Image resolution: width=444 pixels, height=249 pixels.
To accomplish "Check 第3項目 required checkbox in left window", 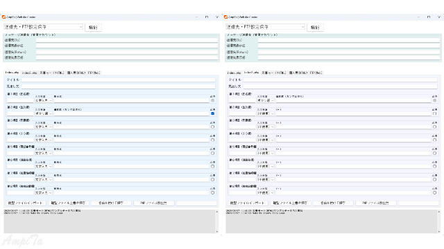I will click(x=213, y=127).
